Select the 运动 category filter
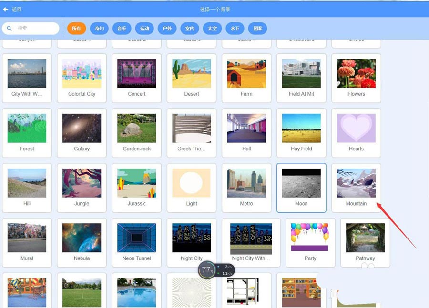The width and height of the screenshot is (429, 308). click(144, 29)
